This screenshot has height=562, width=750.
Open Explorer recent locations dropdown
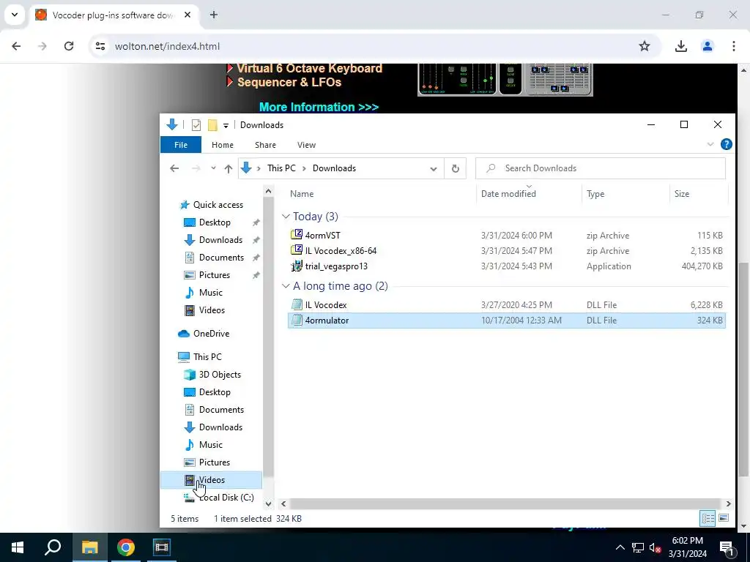point(213,168)
